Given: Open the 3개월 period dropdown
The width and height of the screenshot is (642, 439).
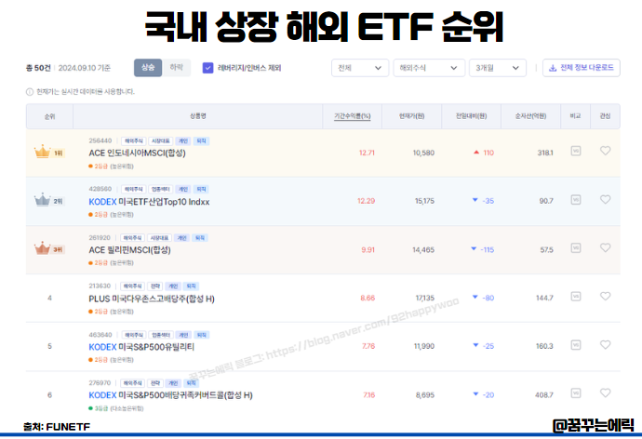Looking at the screenshot, I should [497, 68].
